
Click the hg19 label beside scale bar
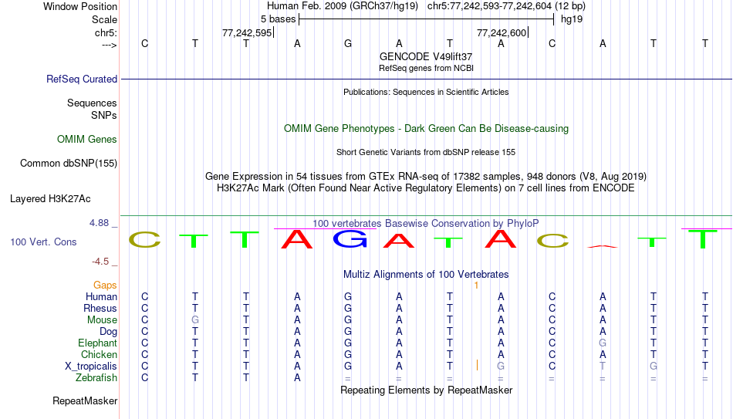[572, 19]
